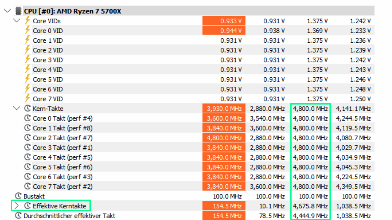This screenshot has width=392, height=220.
Task: Click the clock icon beside Kern-Takte
Action: point(28,108)
